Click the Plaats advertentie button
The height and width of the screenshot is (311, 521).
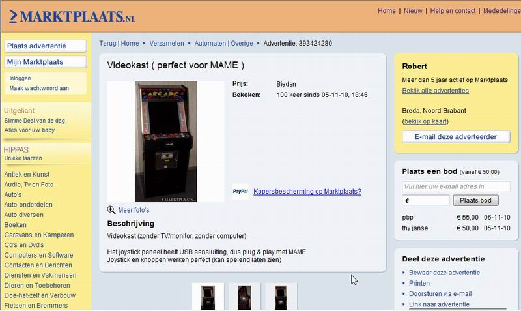tap(46, 46)
